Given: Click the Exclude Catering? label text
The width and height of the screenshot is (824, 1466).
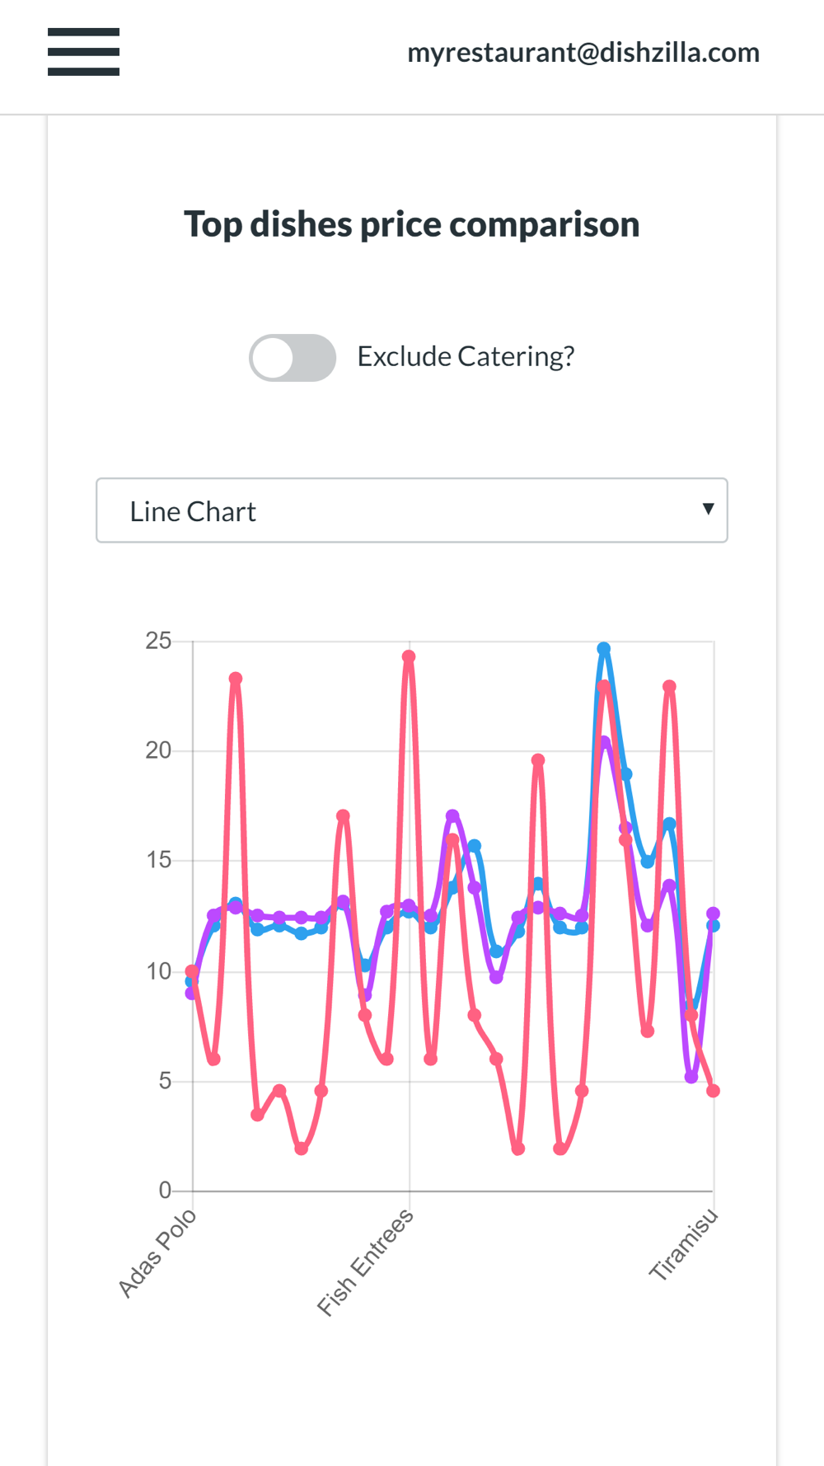Looking at the screenshot, I should (466, 356).
